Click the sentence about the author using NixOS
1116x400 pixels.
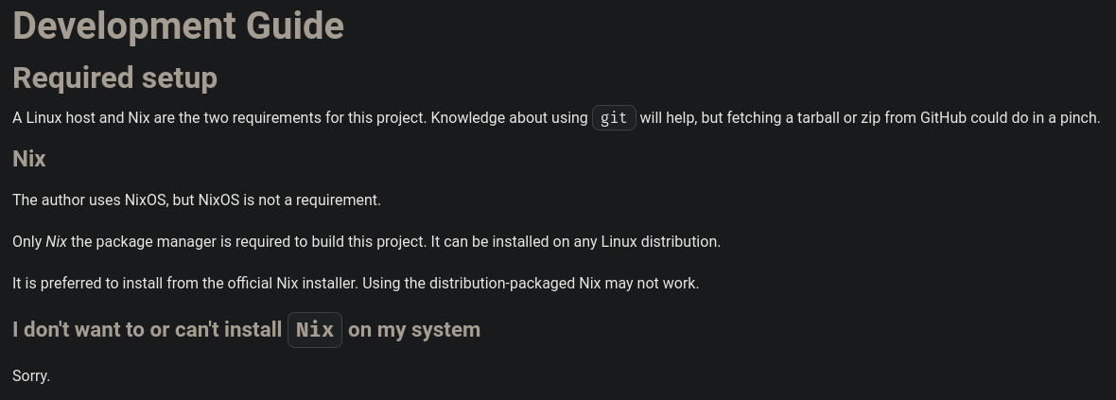[197, 200]
